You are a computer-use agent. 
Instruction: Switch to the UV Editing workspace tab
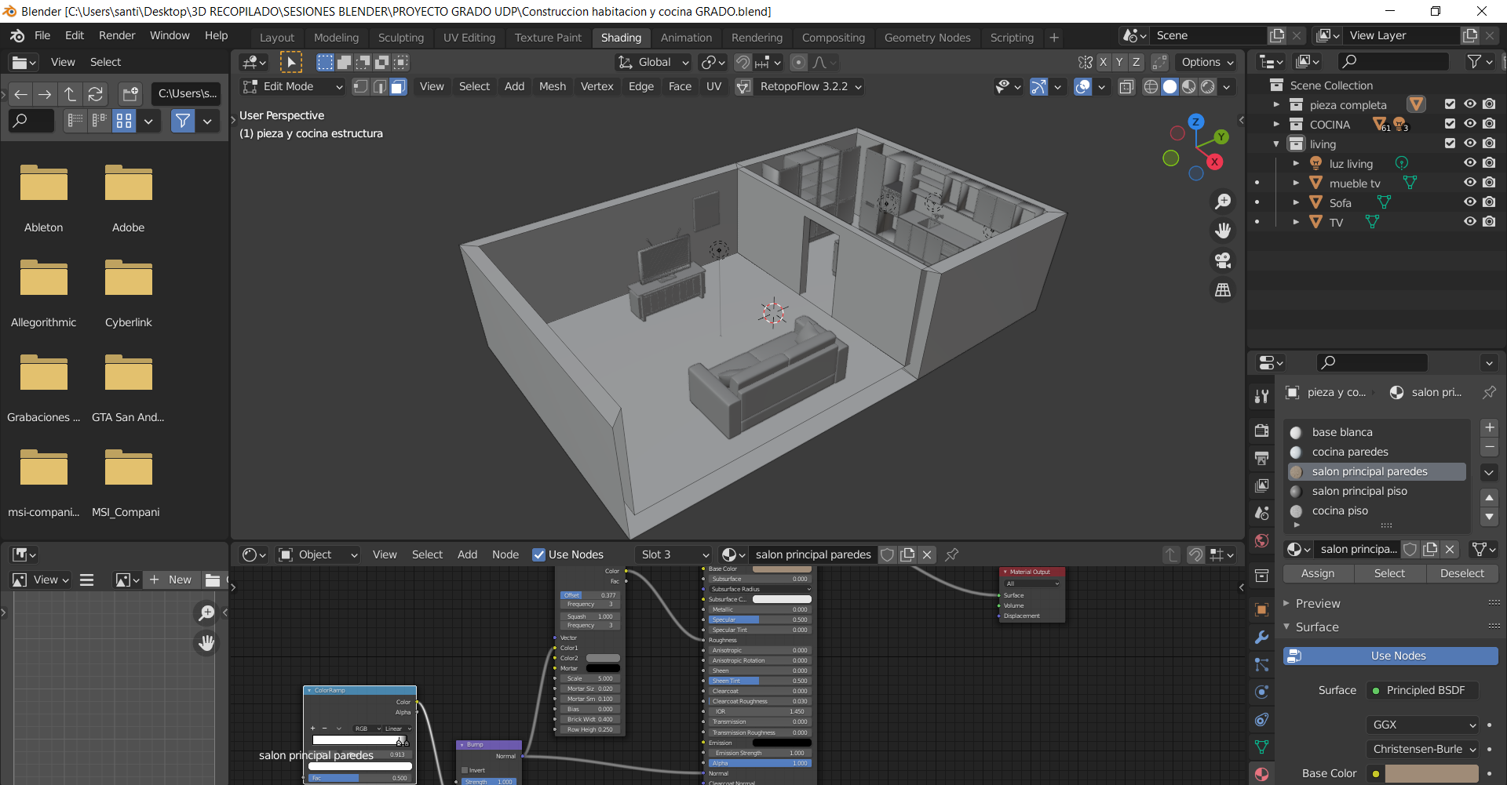coord(469,38)
